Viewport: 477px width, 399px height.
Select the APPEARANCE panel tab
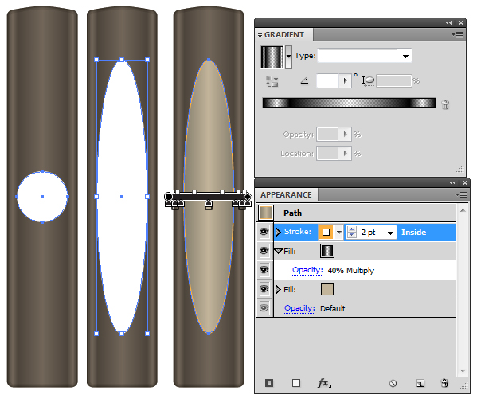click(286, 195)
